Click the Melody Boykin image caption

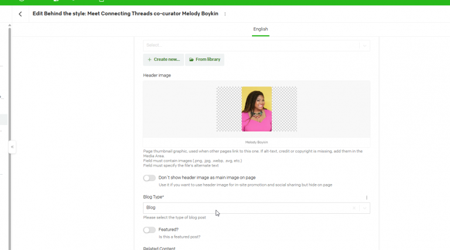pyautogui.click(x=257, y=142)
